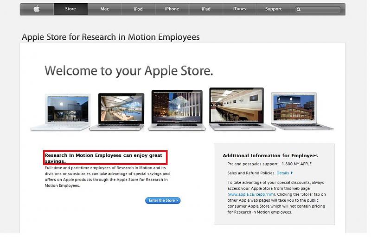Go to the iPod tab
The image size is (371, 247).
coord(138,9)
